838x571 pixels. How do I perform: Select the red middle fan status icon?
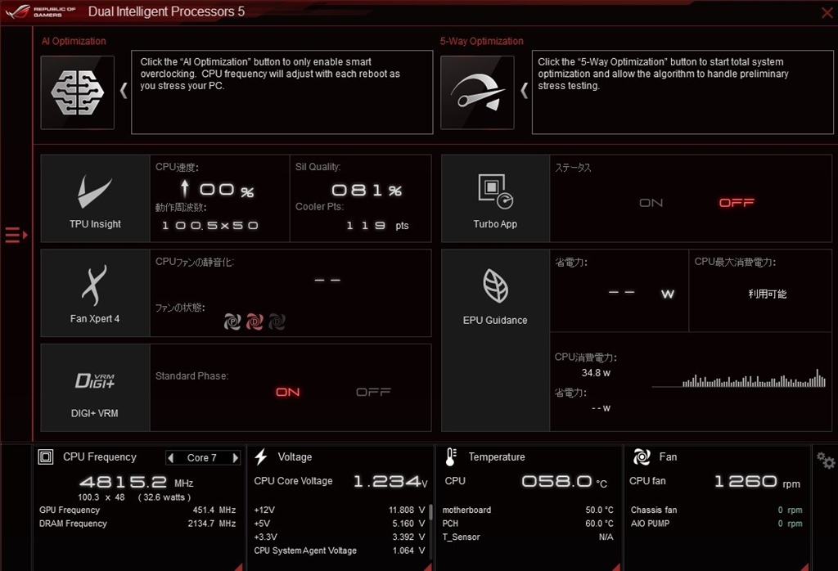(x=255, y=321)
